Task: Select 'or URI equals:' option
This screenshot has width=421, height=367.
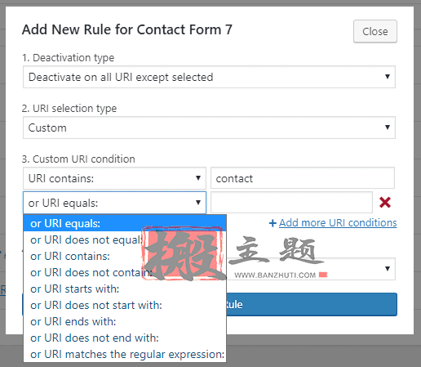Action: 125,223
